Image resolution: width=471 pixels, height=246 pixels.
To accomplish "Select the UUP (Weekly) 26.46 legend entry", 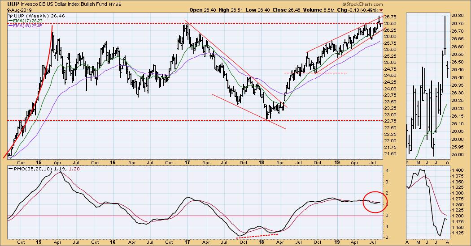I will [x=39, y=16].
